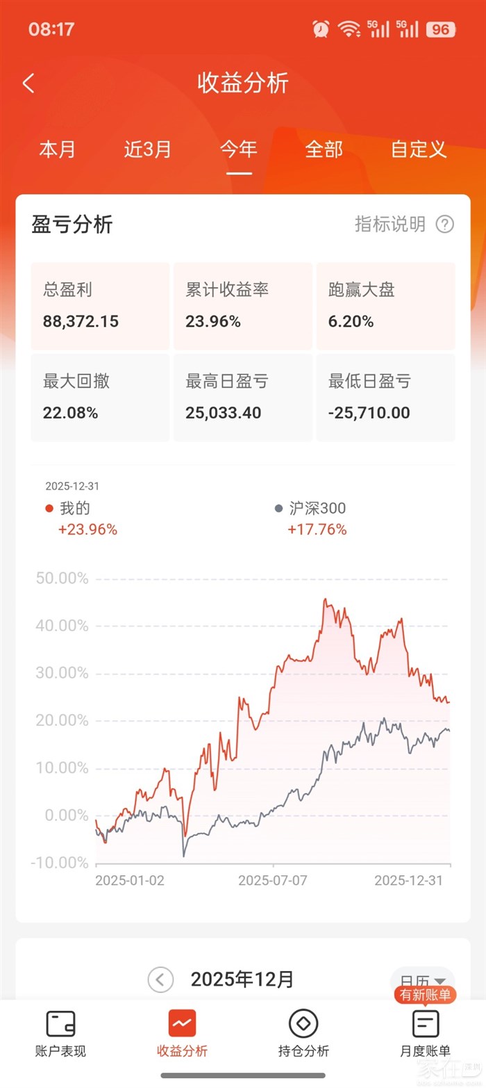The width and height of the screenshot is (486, 1088).
Task: Select 全部 time range tab
Action: tap(324, 149)
